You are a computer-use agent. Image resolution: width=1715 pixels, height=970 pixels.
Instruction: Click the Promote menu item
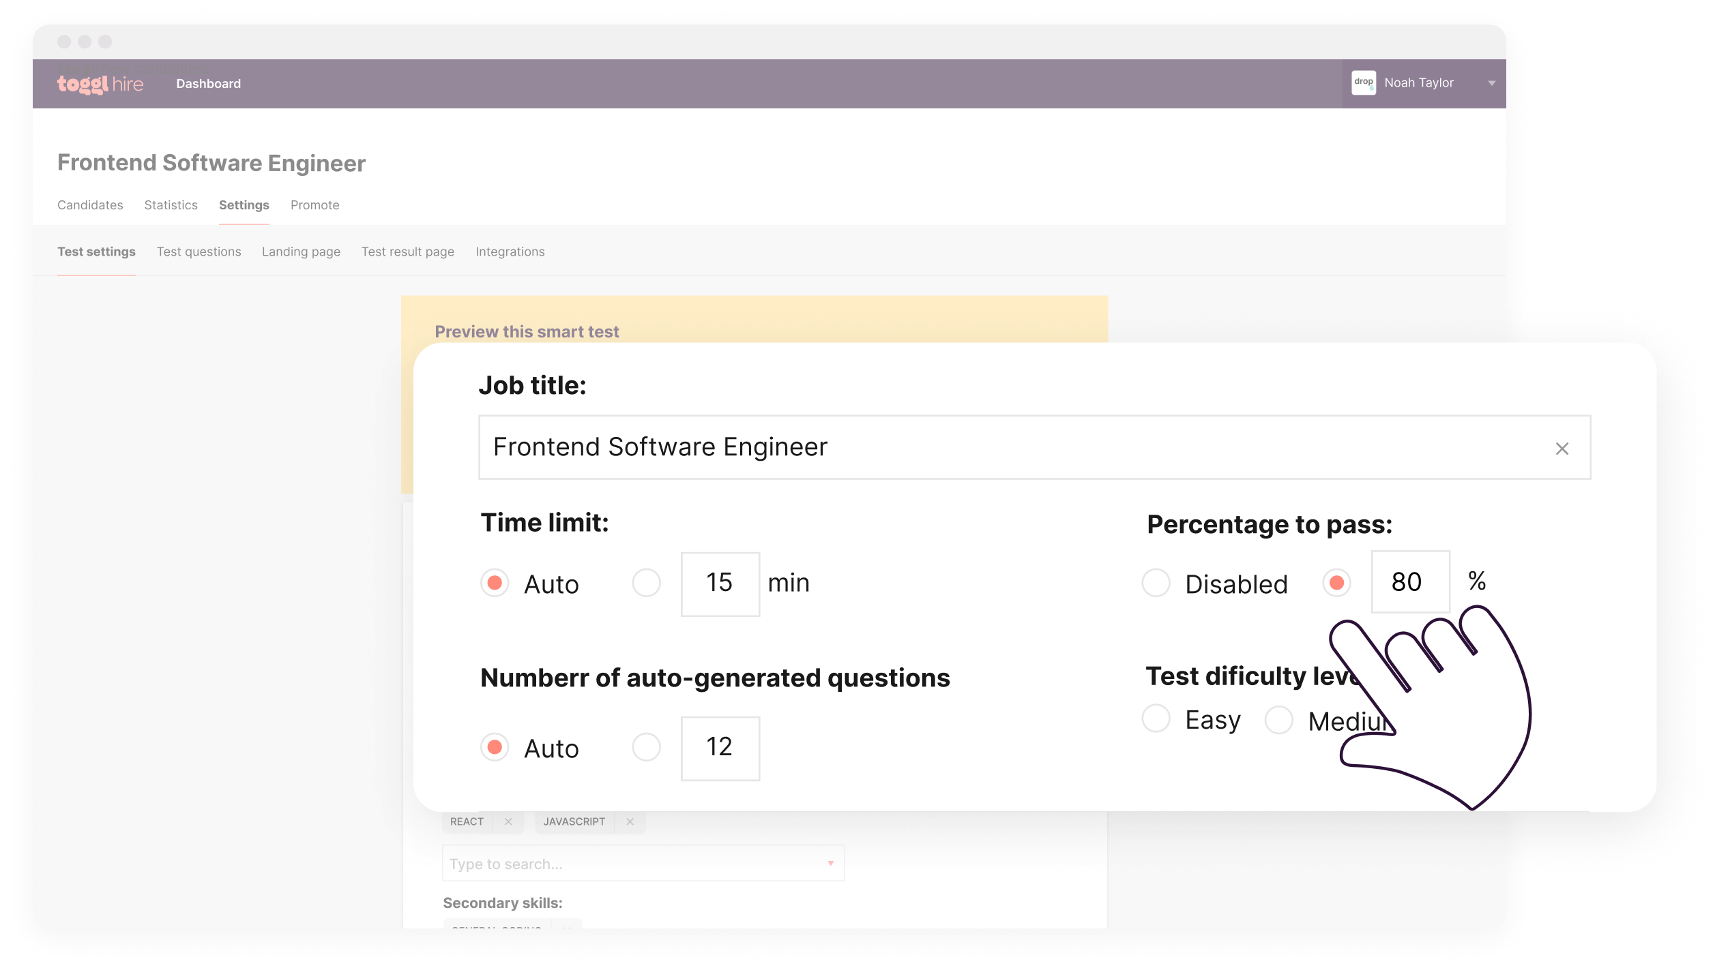314,204
